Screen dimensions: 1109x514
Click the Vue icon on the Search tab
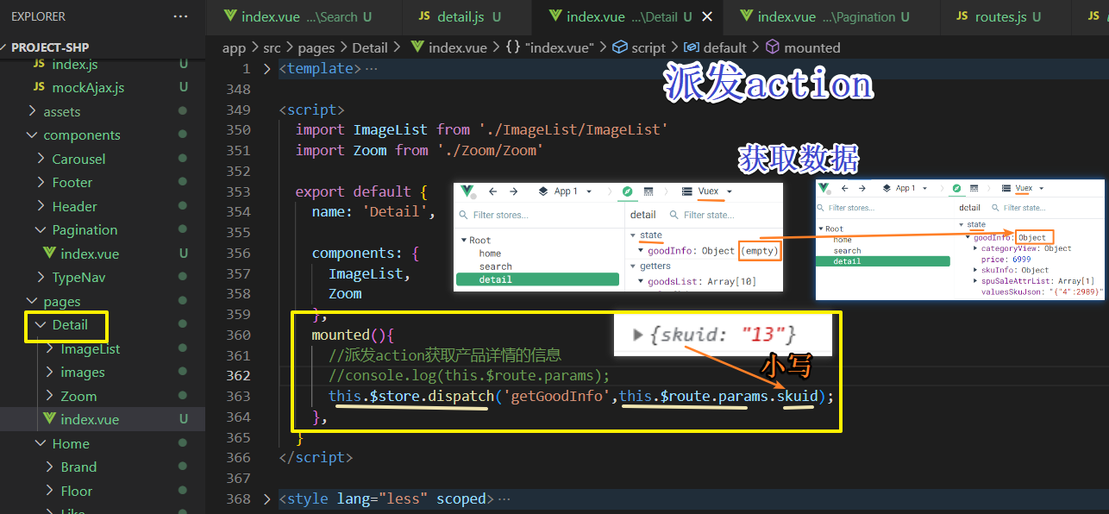tap(229, 17)
